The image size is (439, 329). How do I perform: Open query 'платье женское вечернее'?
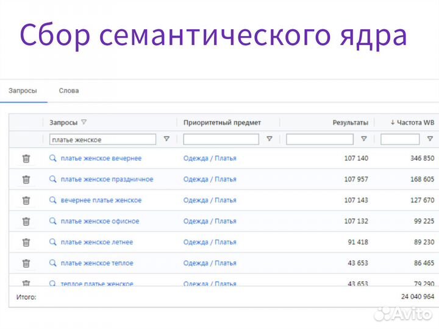[x=101, y=158]
